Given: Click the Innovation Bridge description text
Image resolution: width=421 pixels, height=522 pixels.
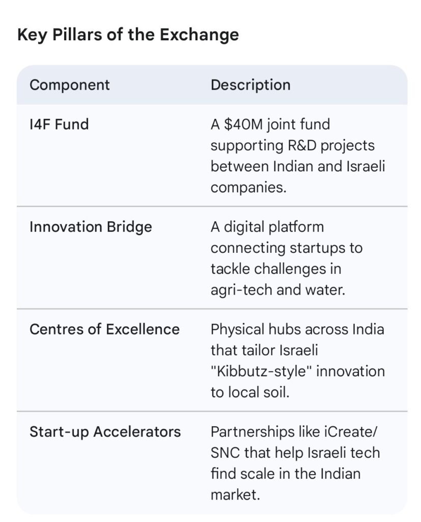Looking at the screenshot, I should (x=286, y=258).
